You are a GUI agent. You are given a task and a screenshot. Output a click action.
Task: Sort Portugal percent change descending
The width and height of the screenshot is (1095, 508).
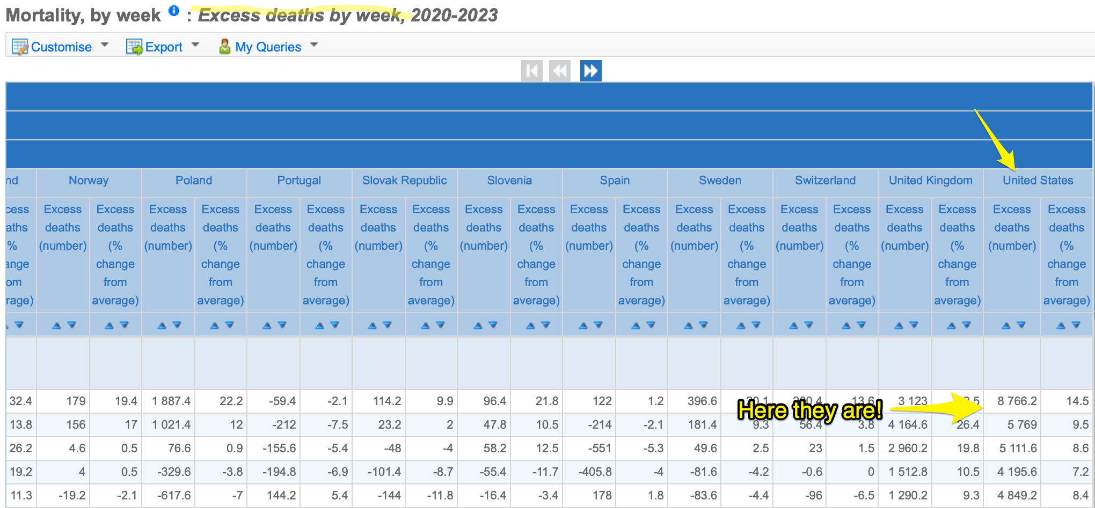334,325
